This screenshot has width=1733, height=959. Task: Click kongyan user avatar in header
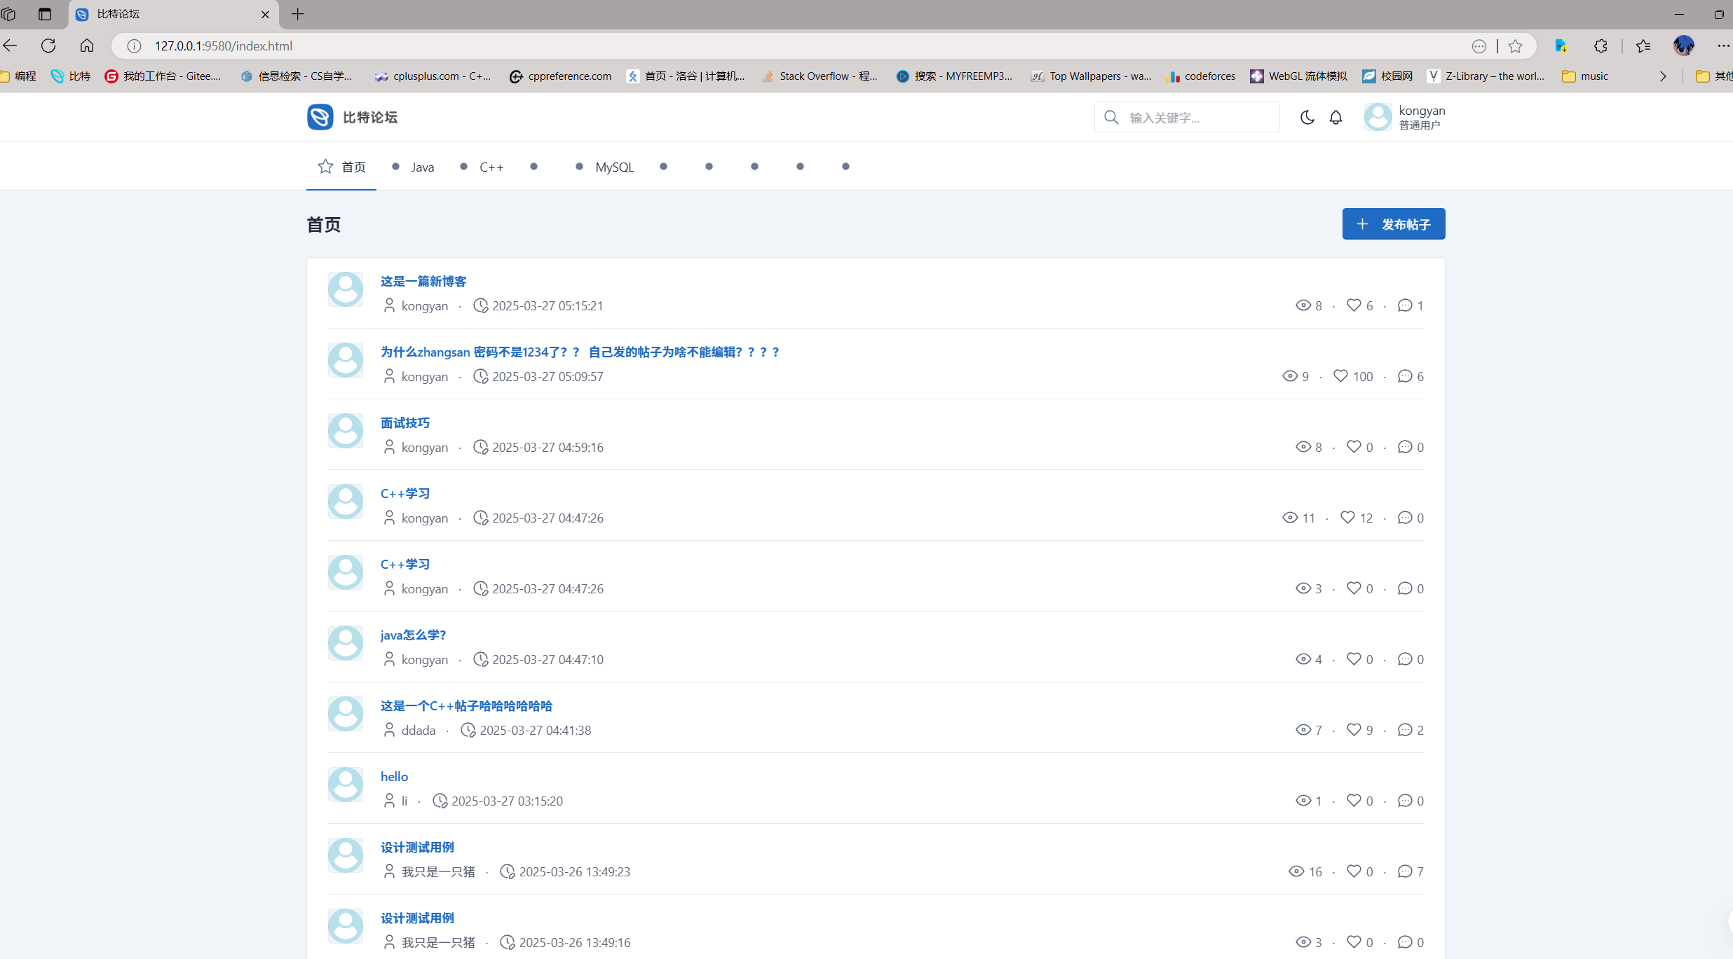click(1378, 117)
